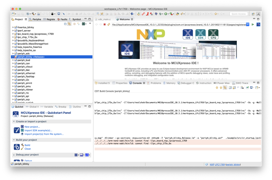The width and height of the screenshot is (272, 180).
Task: Click 'Import SDK example(s)...' link
Action: tap(38, 130)
